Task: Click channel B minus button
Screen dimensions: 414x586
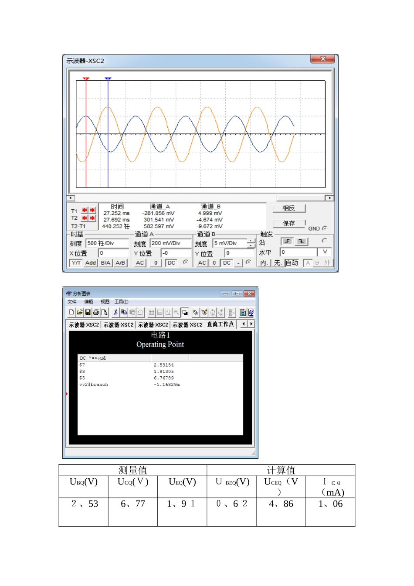Action: [x=238, y=263]
